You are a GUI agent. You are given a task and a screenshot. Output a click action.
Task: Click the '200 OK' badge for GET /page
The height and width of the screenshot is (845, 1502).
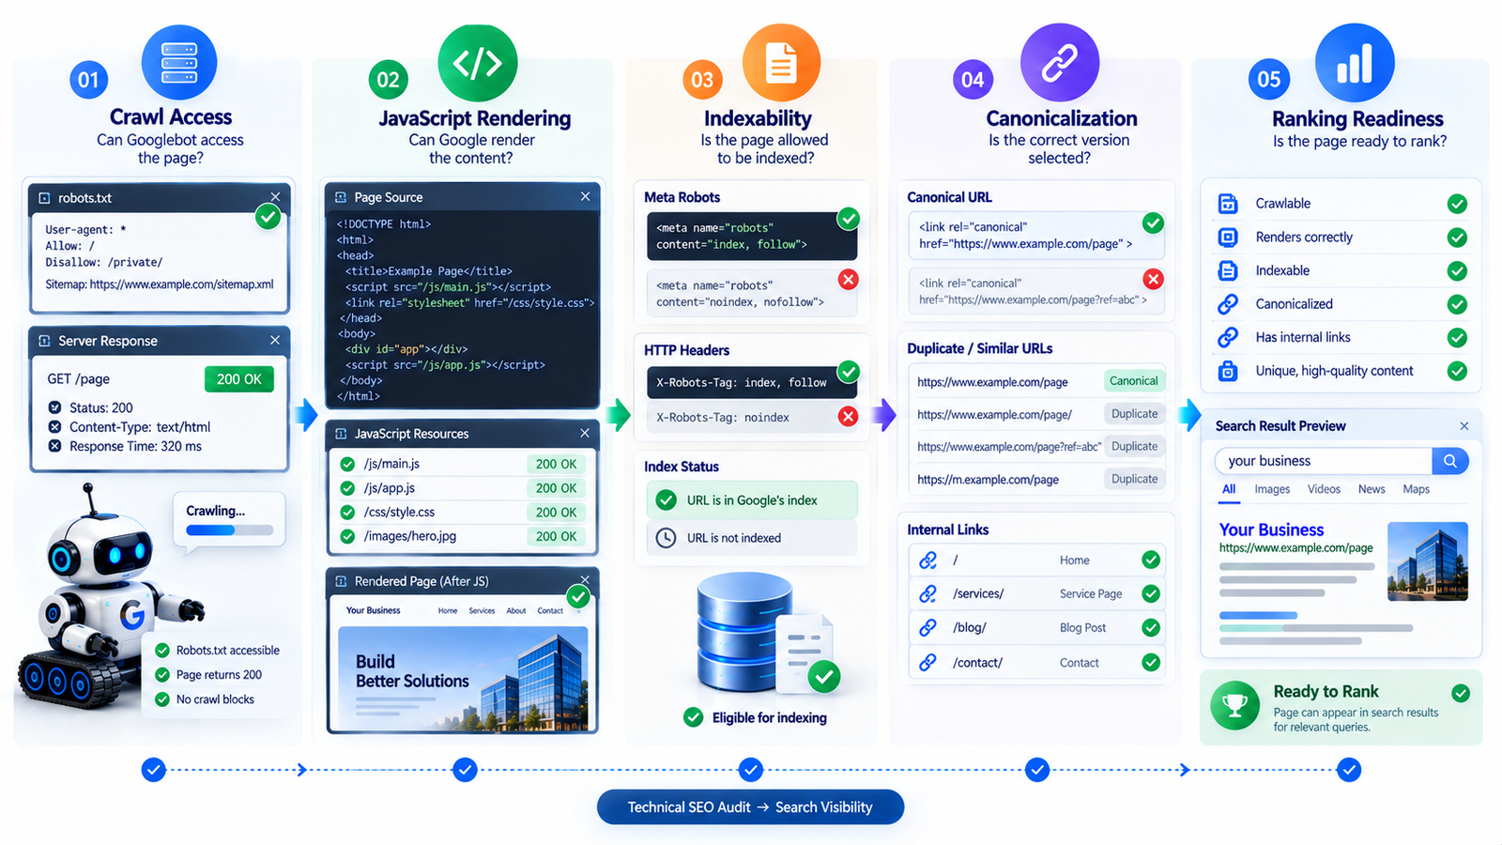pos(239,379)
